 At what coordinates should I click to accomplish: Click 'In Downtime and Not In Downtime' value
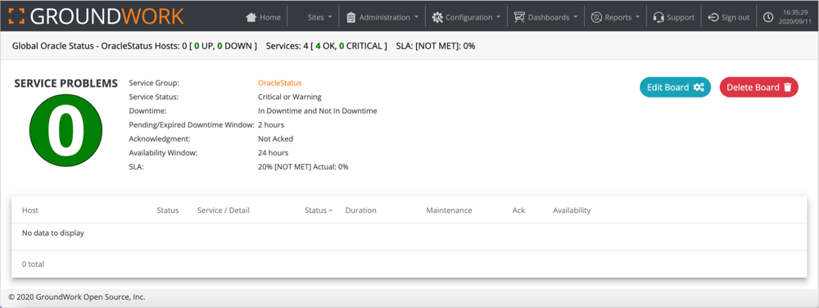pyautogui.click(x=318, y=111)
